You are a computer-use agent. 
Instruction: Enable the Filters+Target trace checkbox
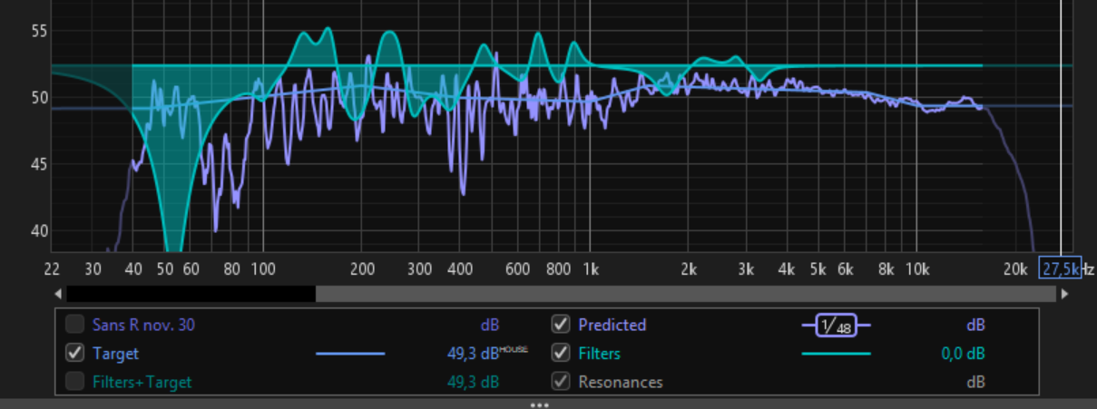tap(74, 382)
